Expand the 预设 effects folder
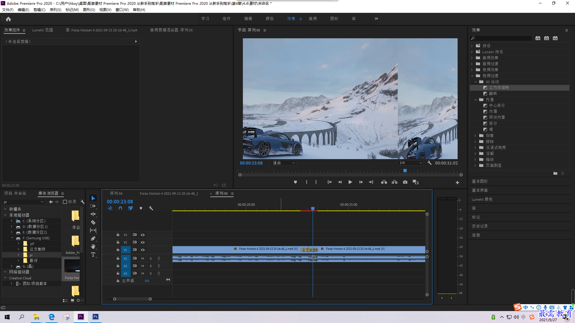This screenshot has height=323, width=575. 472,46
